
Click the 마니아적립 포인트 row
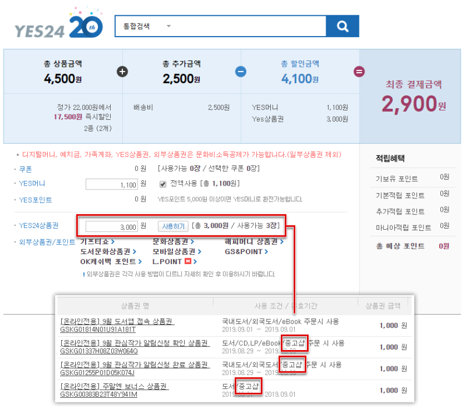(412, 227)
